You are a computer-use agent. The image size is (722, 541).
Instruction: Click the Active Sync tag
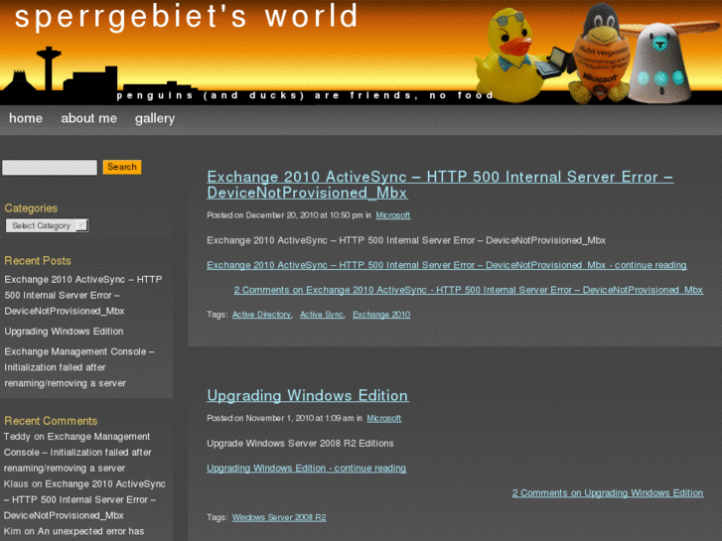[x=322, y=315]
